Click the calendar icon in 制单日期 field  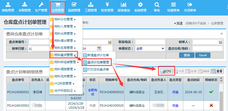99,48
